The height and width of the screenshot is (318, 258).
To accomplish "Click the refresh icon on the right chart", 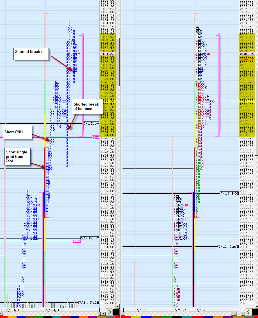I will (248, 312).
